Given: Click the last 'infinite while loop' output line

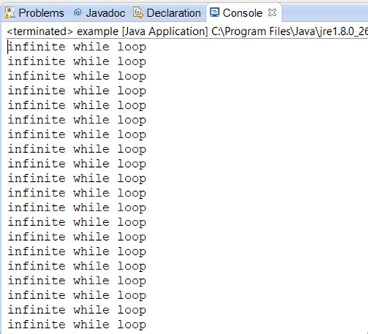Looking at the screenshot, I should tap(77, 325).
